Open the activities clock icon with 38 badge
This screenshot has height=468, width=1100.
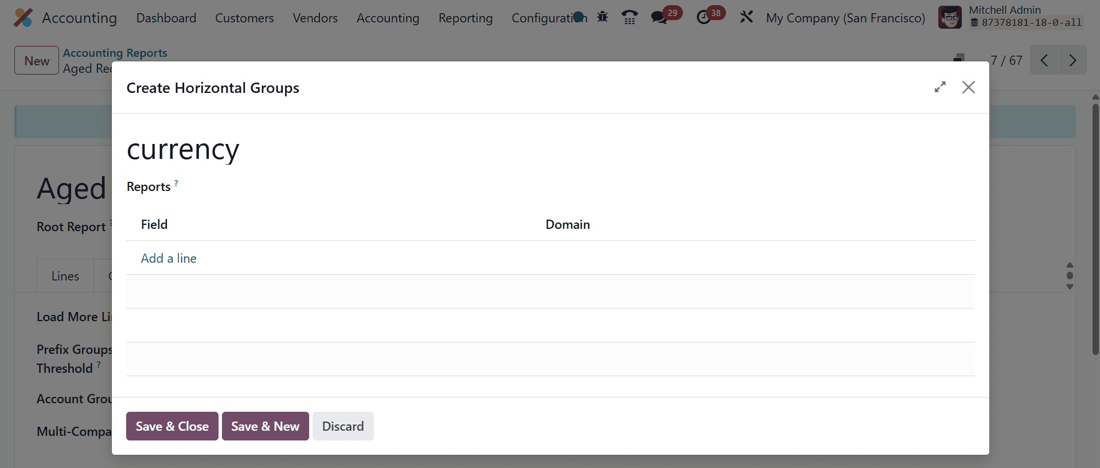click(710, 16)
